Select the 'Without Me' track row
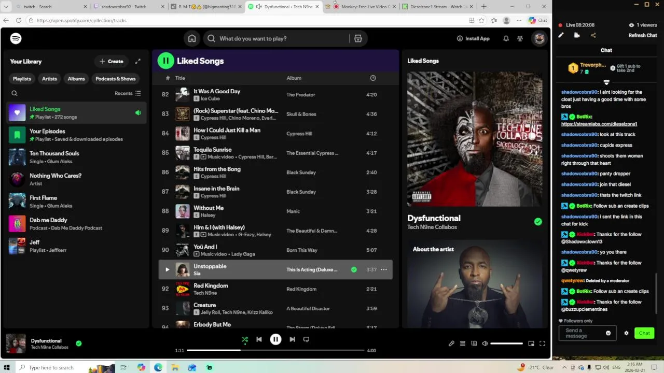Viewport: 664px width, 373px height. [275, 211]
